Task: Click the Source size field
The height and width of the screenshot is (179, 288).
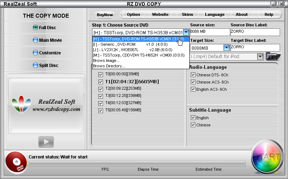Action: (210, 32)
